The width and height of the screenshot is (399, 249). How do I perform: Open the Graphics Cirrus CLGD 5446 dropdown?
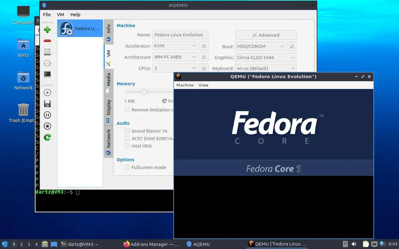[266, 58]
